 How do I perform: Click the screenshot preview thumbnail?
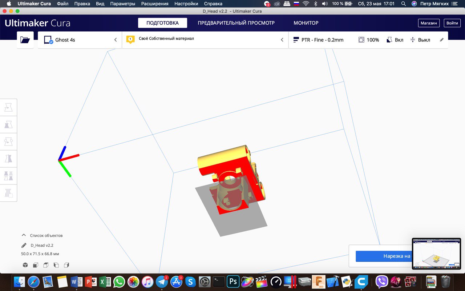tap(436, 254)
